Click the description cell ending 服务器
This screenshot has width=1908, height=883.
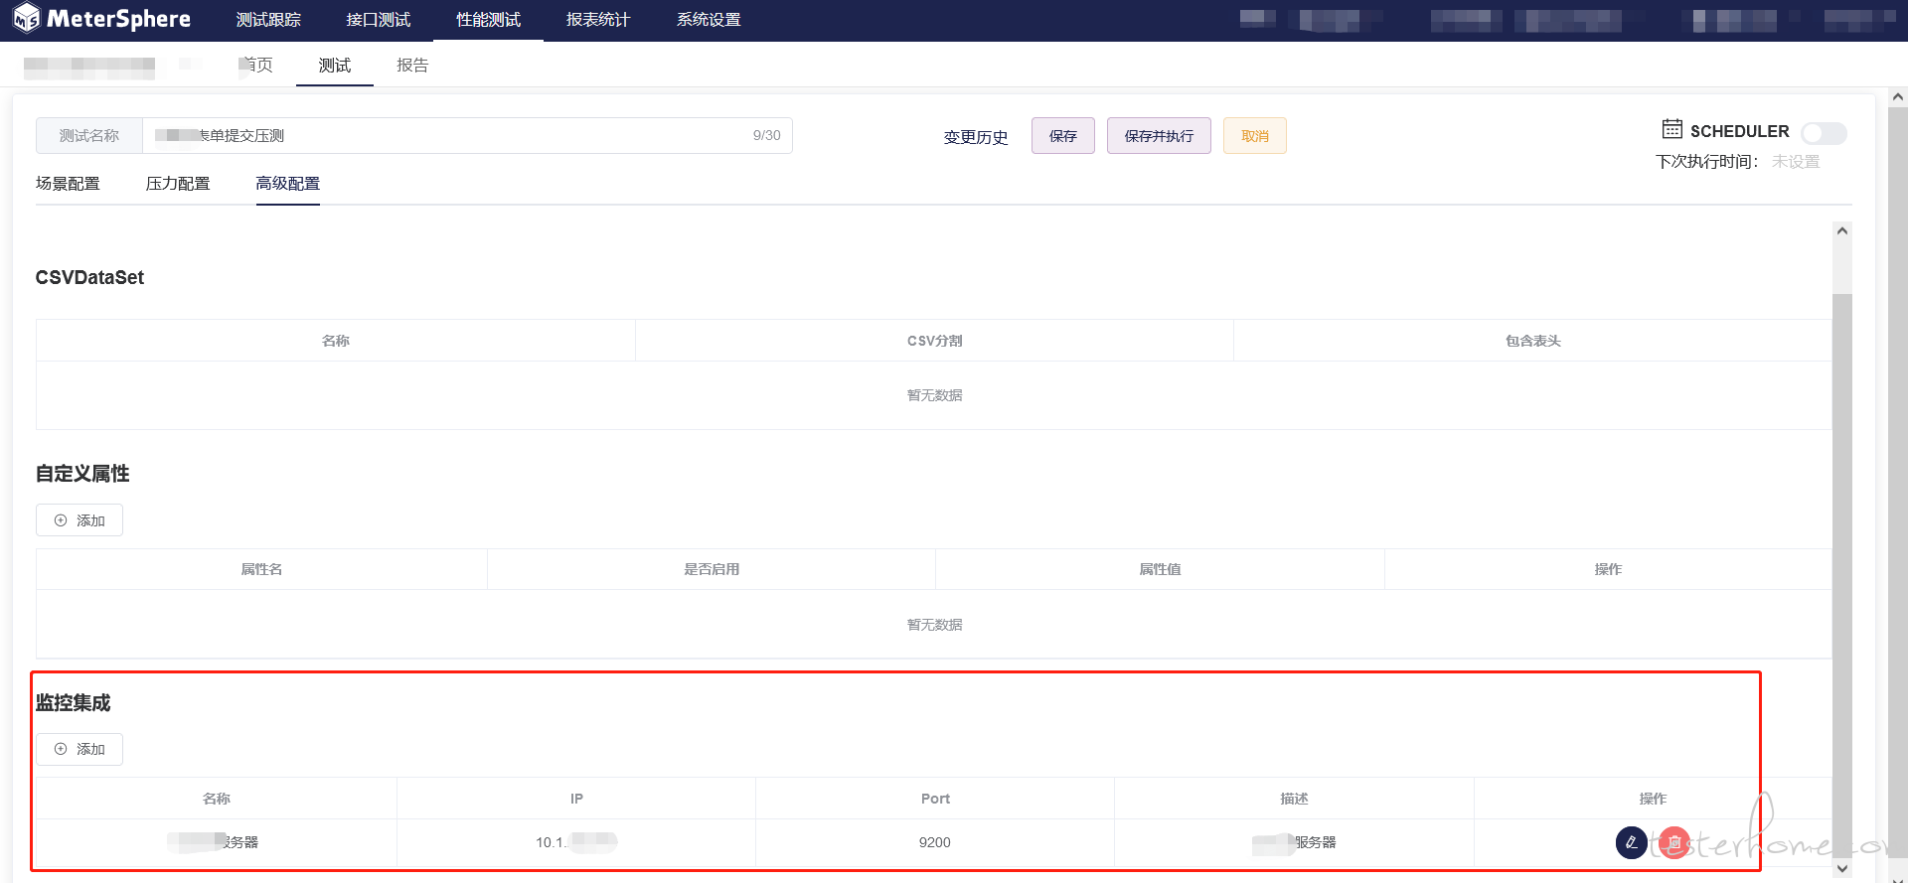[1294, 842]
